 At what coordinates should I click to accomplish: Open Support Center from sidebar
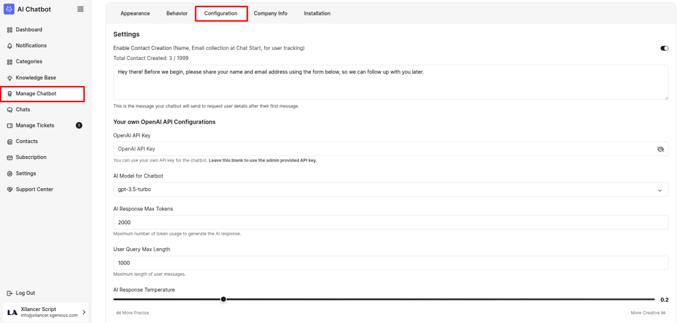pos(34,190)
